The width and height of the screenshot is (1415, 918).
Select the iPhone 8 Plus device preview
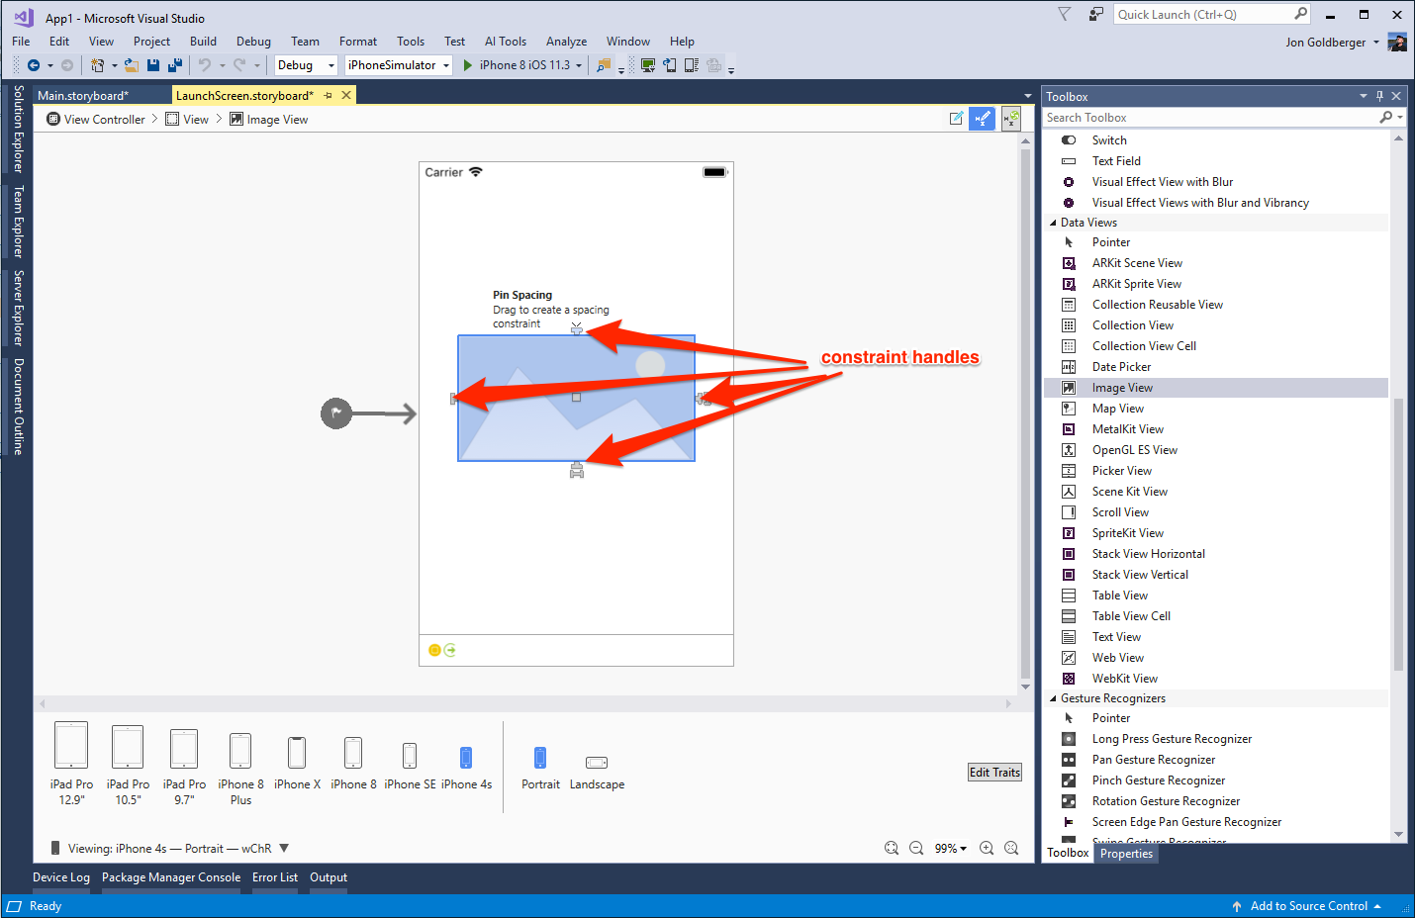pos(240,770)
